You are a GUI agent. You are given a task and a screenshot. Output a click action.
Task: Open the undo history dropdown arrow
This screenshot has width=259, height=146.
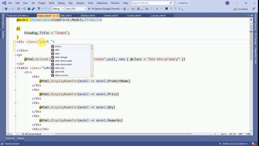tap(42, 9)
